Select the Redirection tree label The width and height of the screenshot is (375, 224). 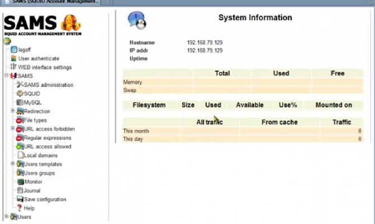coord(37,111)
